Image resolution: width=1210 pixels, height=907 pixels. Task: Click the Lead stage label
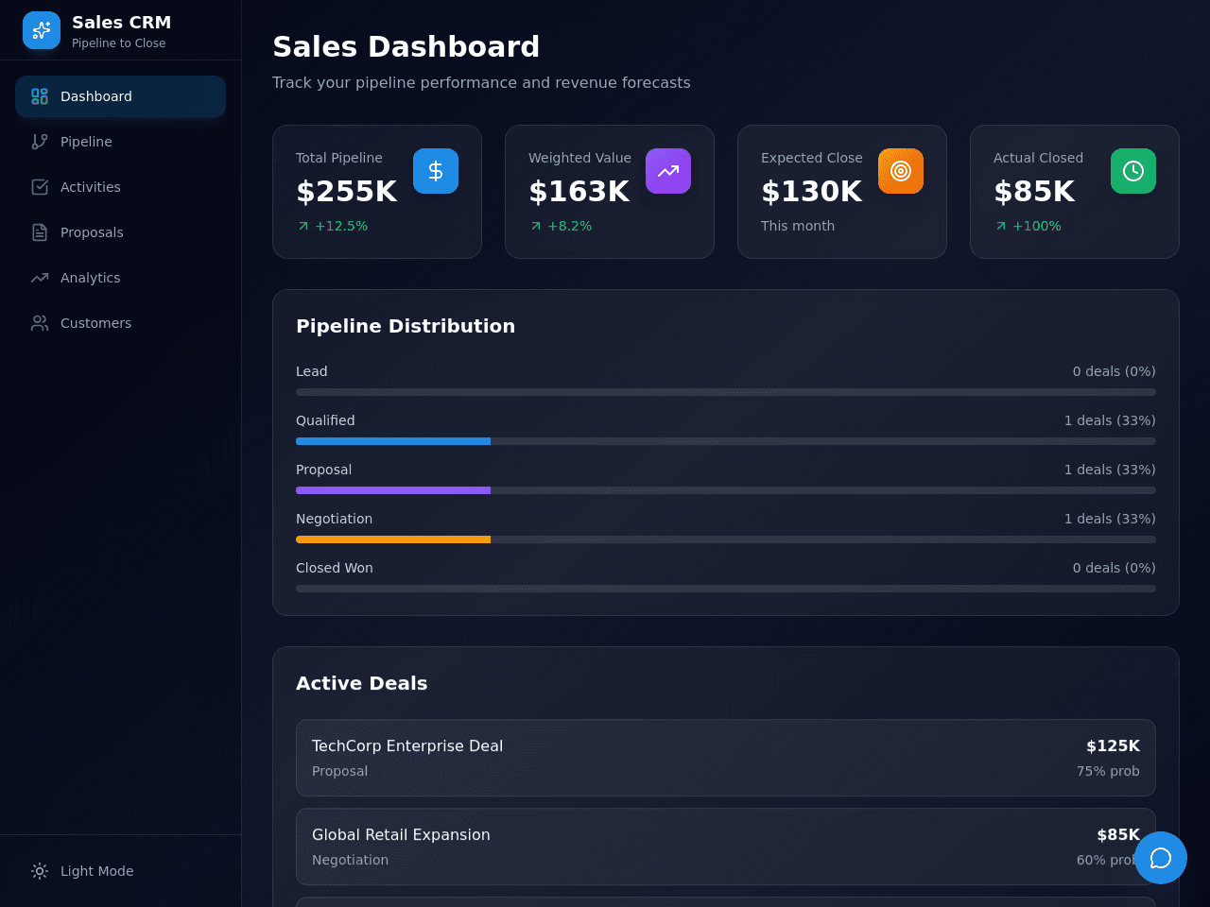pos(312,371)
